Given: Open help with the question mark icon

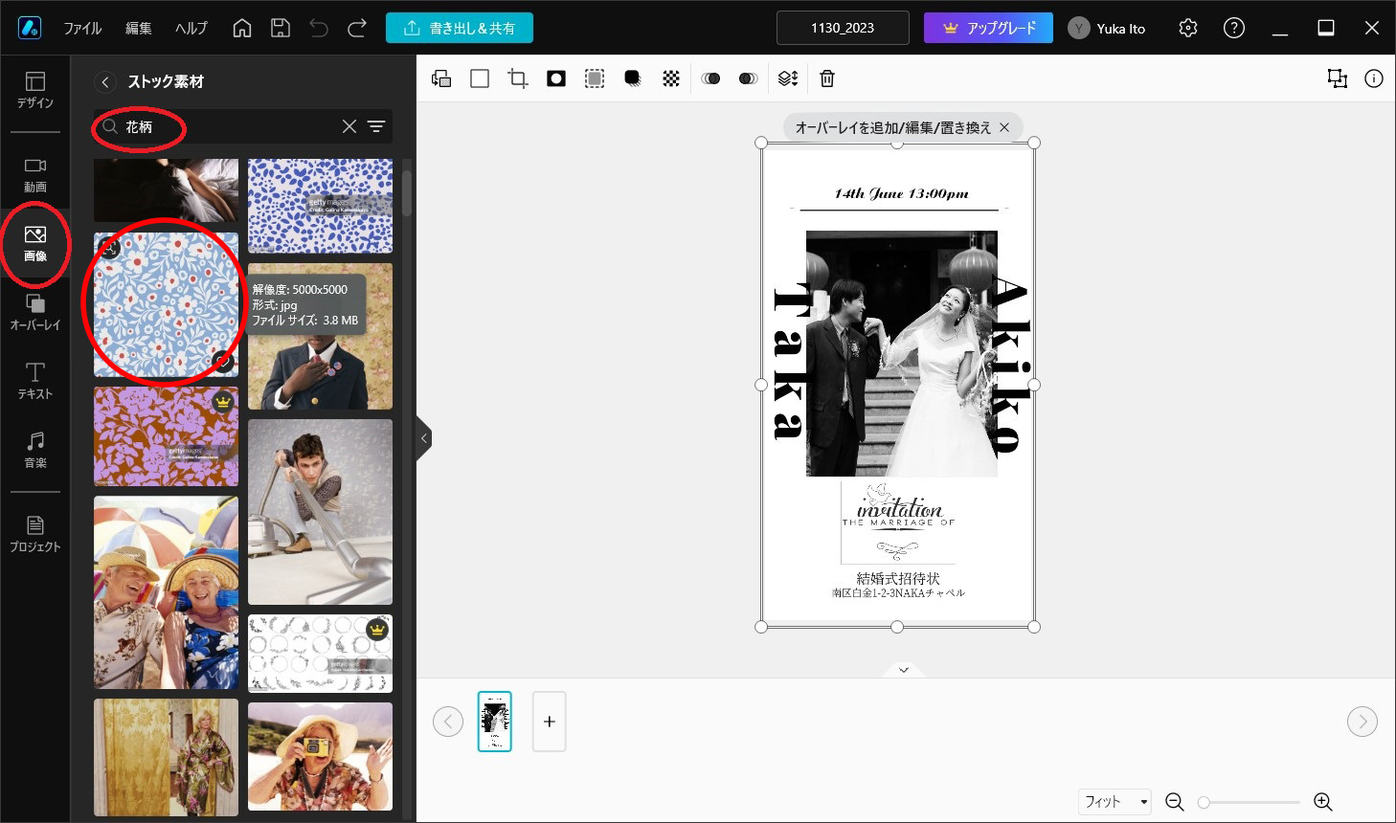Looking at the screenshot, I should click(x=1234, y=28).
